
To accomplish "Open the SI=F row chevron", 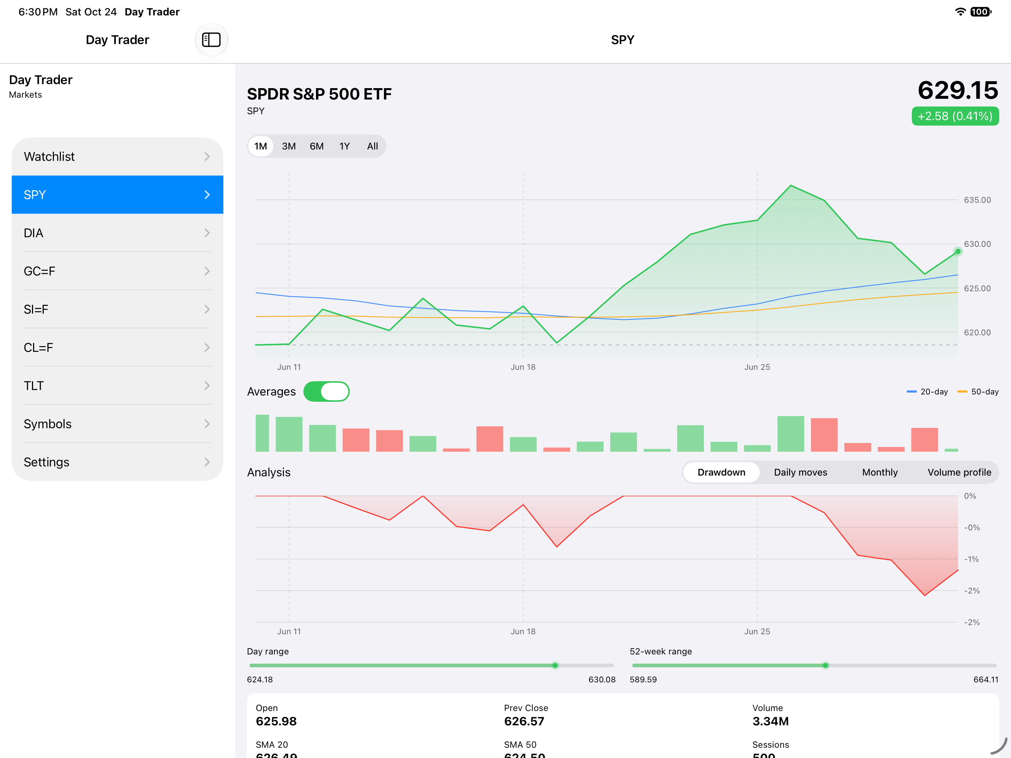I will coord(207,309).
